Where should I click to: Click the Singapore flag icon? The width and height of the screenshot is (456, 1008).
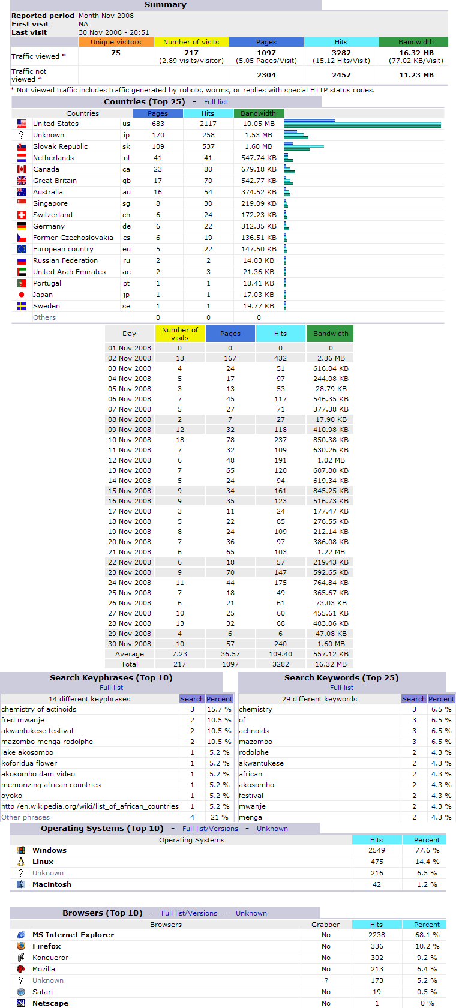click(x=22, y=203)
